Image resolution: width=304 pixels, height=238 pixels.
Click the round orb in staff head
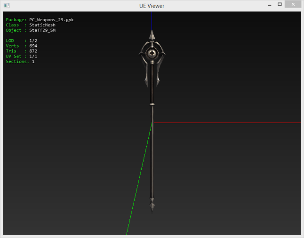tap(152, 53)
